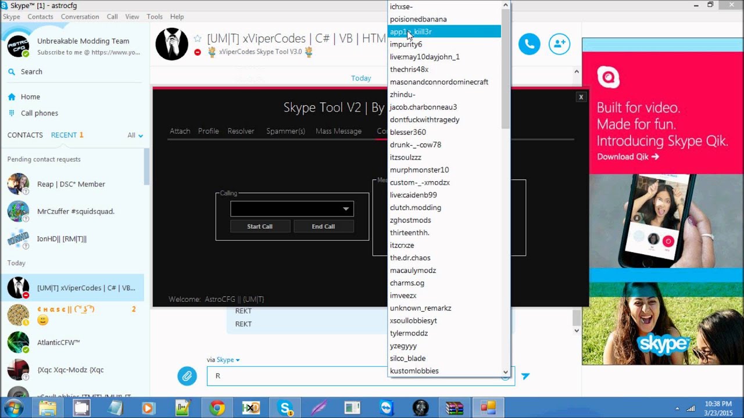Image resolution: width=744 pixels, height=418 pixels.
Task: Open {Xqc Xqc-Modz conversation
Action: pyautogui.click(x=72, y=370)
